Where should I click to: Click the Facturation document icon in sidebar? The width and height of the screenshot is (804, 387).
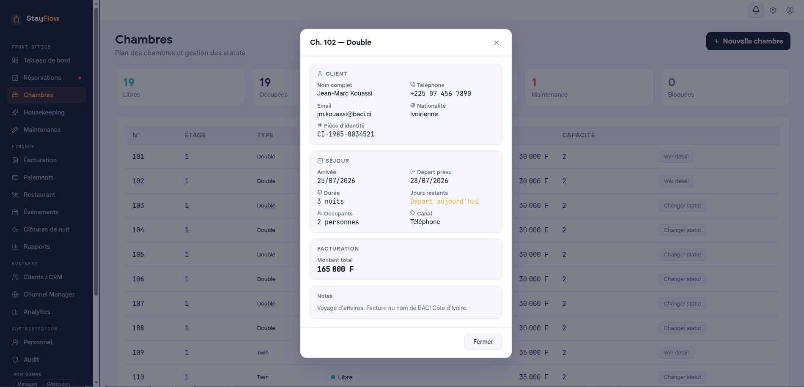point(15,160)
